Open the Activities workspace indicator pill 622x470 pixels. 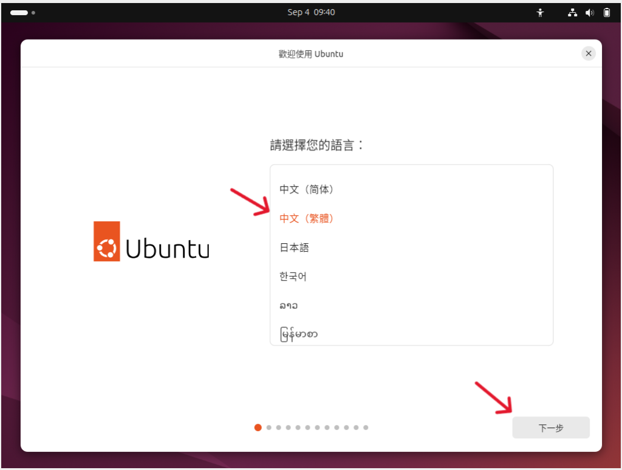tap(19, 13)
